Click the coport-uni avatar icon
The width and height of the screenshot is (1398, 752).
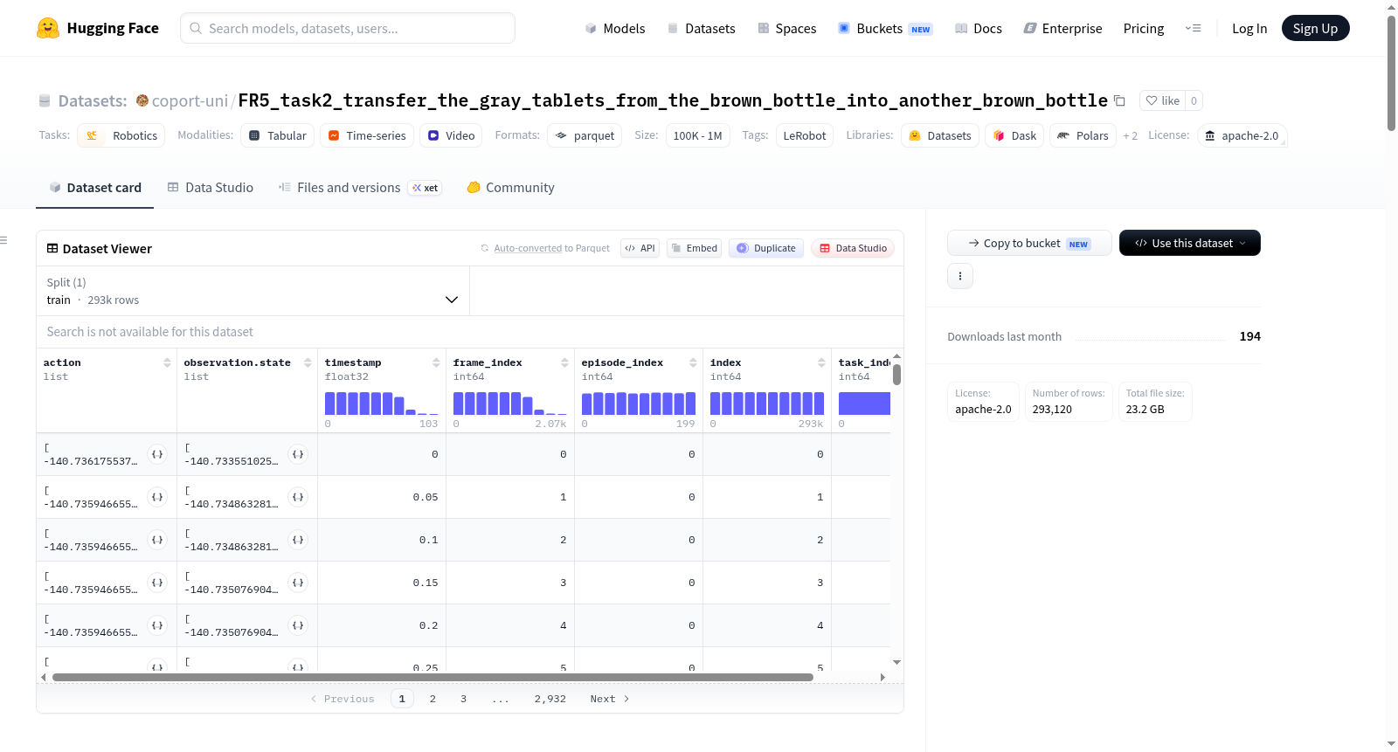click(x=142, y=100)
